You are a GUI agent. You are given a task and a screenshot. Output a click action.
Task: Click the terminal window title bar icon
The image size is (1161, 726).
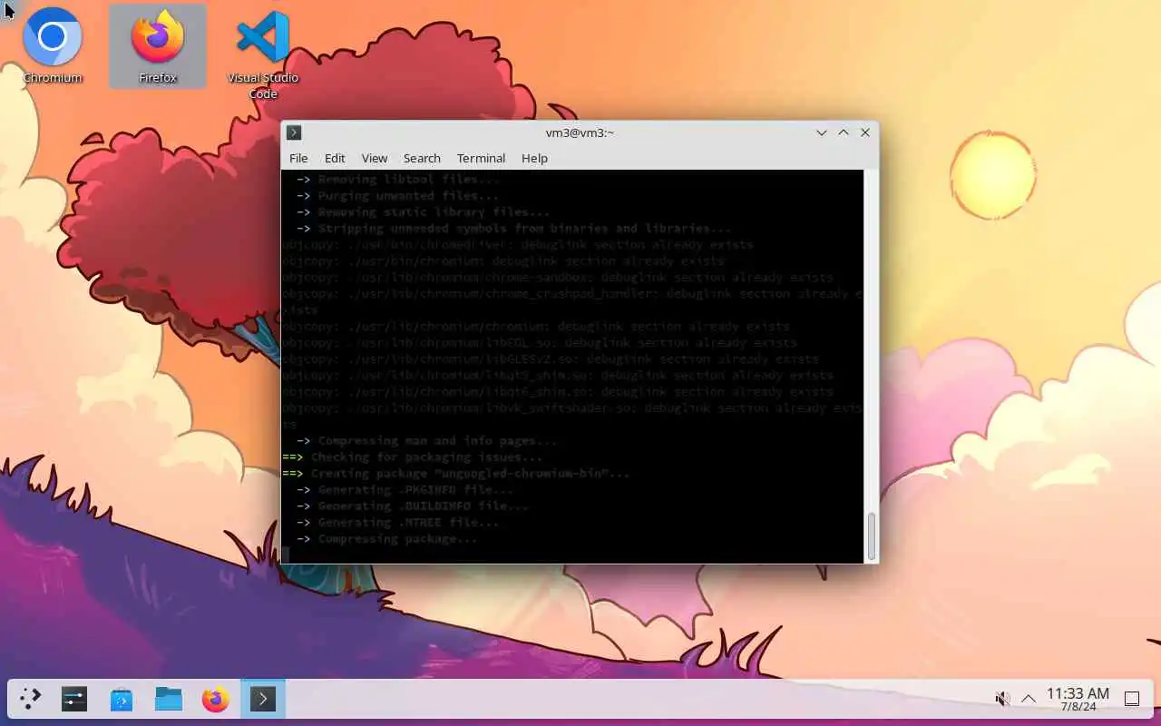point(294,132)
